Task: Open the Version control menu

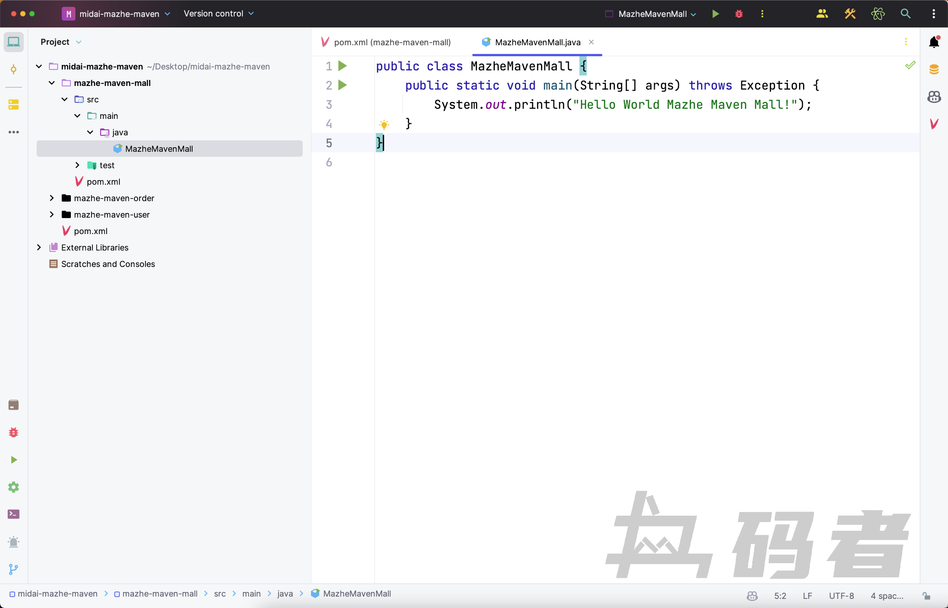Action: (218, 14)
